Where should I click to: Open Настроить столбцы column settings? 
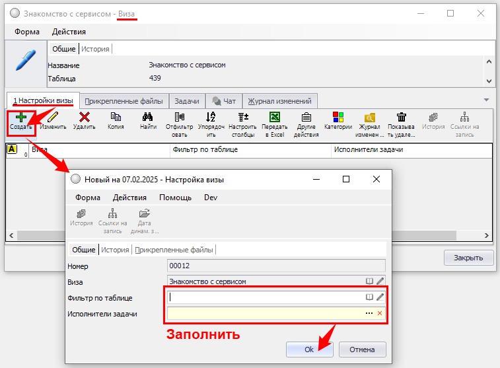click(242, 118)
